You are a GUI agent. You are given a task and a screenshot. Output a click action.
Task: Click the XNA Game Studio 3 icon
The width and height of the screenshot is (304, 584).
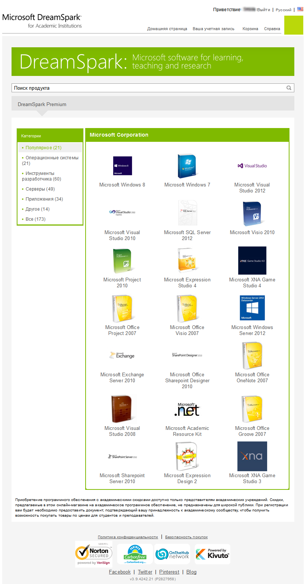252,456
